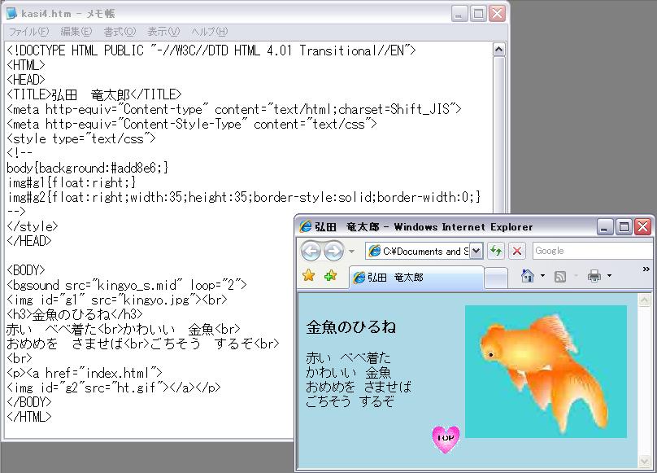The image size is (657, 473).
Task: Expand the toolbar overflow chevron
Action: point(646,269)
